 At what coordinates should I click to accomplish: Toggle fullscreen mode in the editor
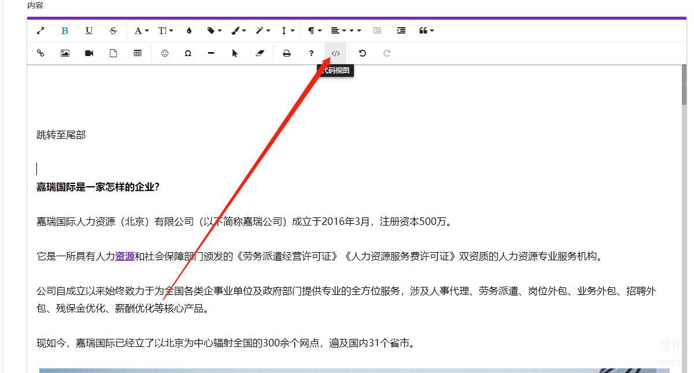[40, 31]
